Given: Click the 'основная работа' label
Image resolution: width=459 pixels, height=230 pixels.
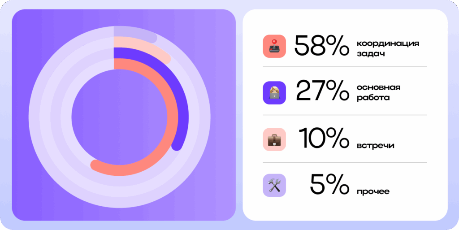Looking at the screenshot, I should pyautogui.click(x=378, y=93).
